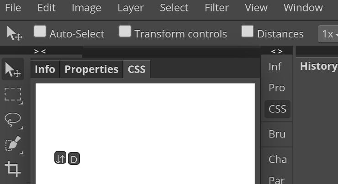
Task: Click the white CSS panel content area
Action: [x=145, y=119]
